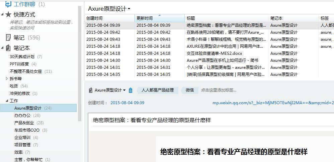The height and width of the screenshot is (162, 334).
Task: Select the 不整理不是处女座 notebook
Action: pyautogui.click(x=31, y=71)
